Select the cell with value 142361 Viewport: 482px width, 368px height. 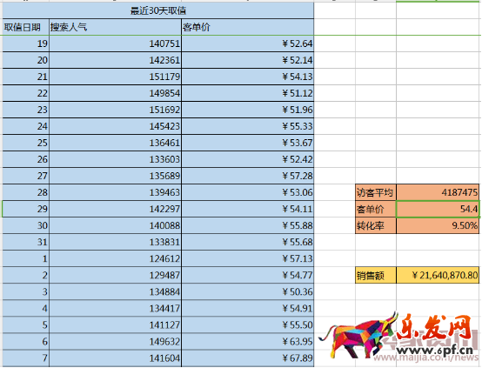point(115,60)
